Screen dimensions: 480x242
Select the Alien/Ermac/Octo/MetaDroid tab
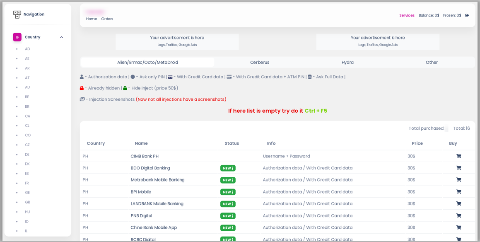click(147, 63)
